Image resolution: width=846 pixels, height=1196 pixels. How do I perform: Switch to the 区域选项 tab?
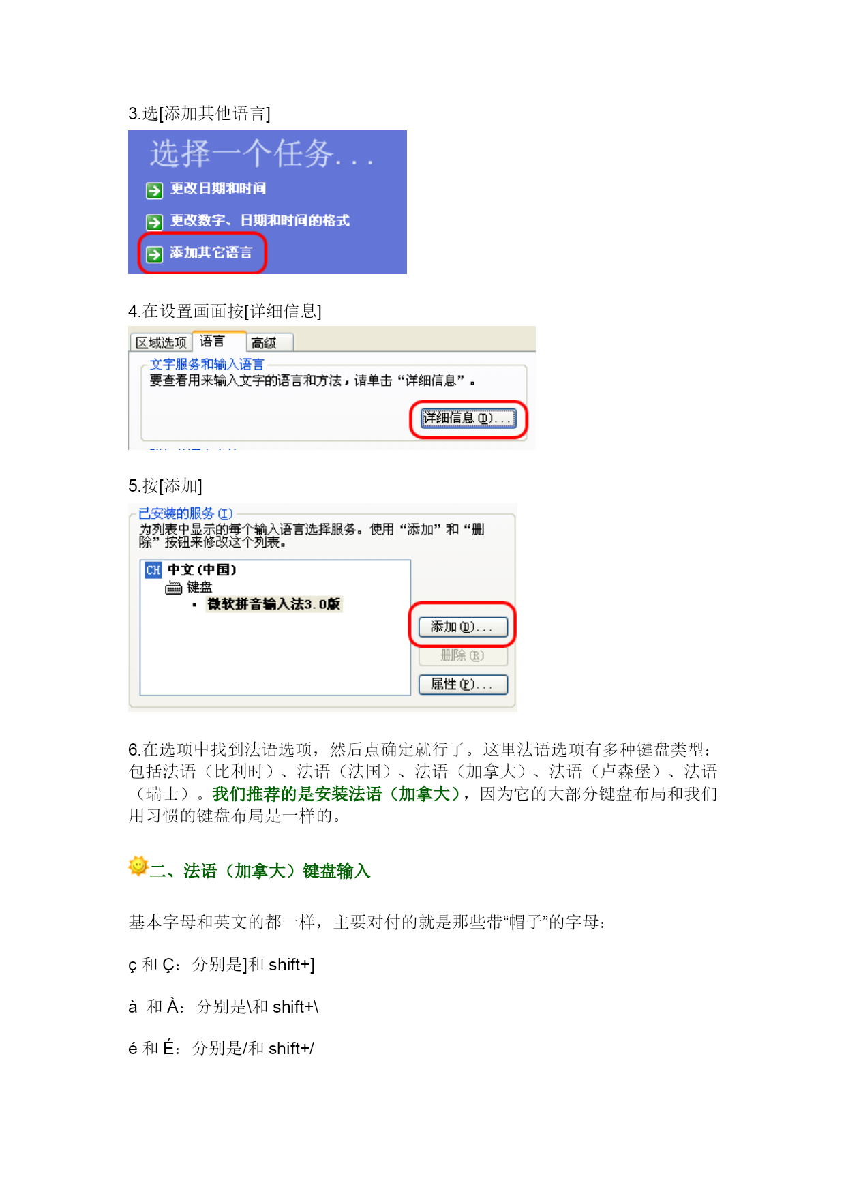pyautogui.click(x=161, y=342)
